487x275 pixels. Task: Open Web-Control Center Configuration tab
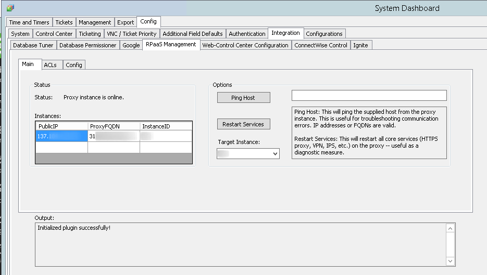tap(245, 45)
